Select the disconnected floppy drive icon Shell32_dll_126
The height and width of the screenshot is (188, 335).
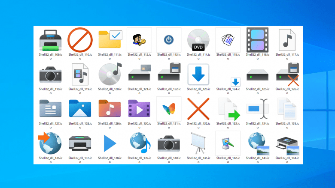288,74
